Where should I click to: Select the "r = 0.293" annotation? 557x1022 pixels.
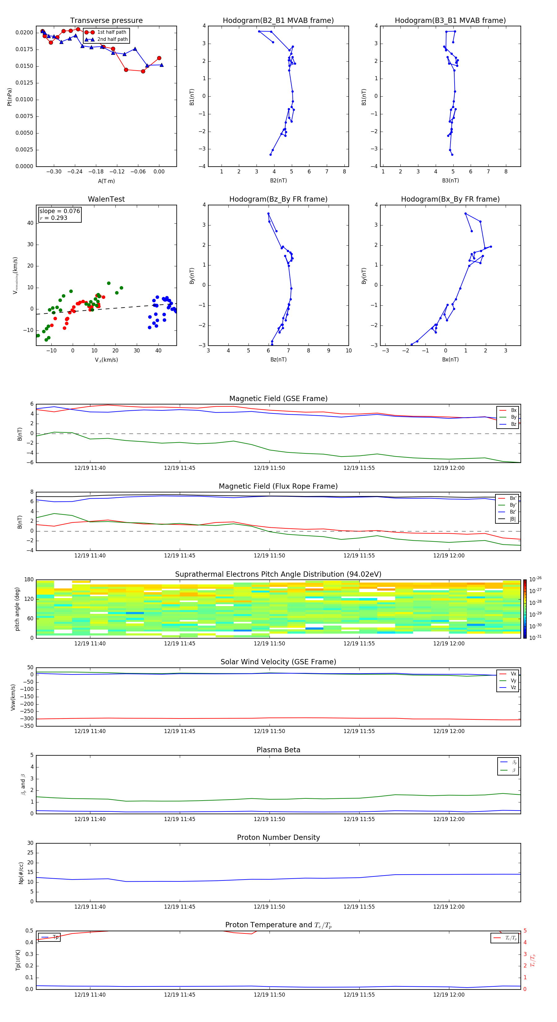[x=54, y=218]
